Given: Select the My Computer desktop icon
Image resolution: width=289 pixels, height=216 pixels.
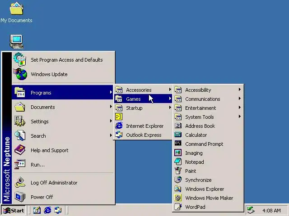Looking at the screenshot, I should click(17, 42).
